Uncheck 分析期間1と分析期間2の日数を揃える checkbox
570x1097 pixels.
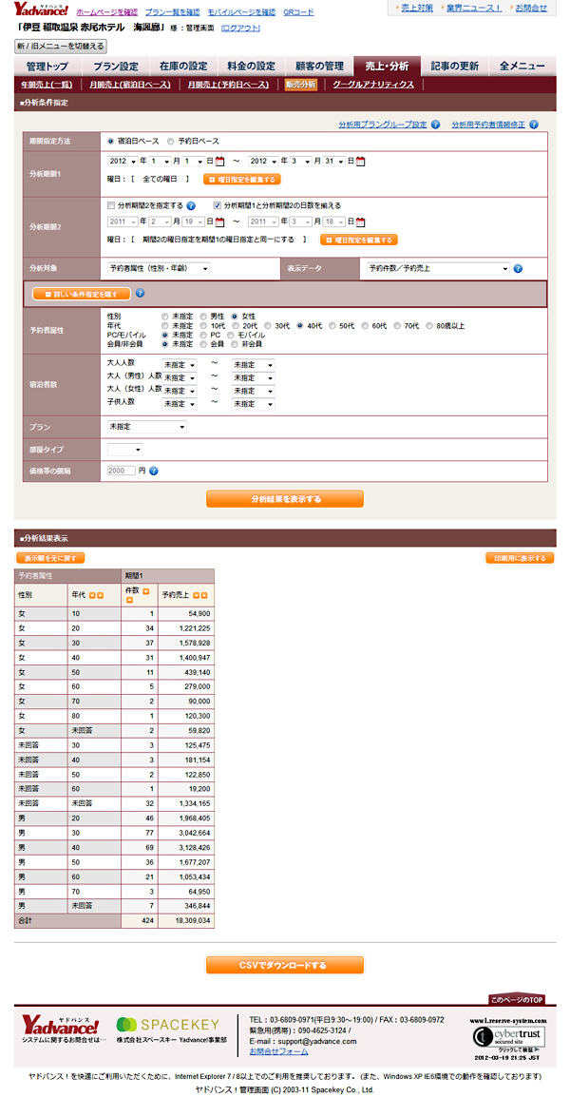pos(217,205)
